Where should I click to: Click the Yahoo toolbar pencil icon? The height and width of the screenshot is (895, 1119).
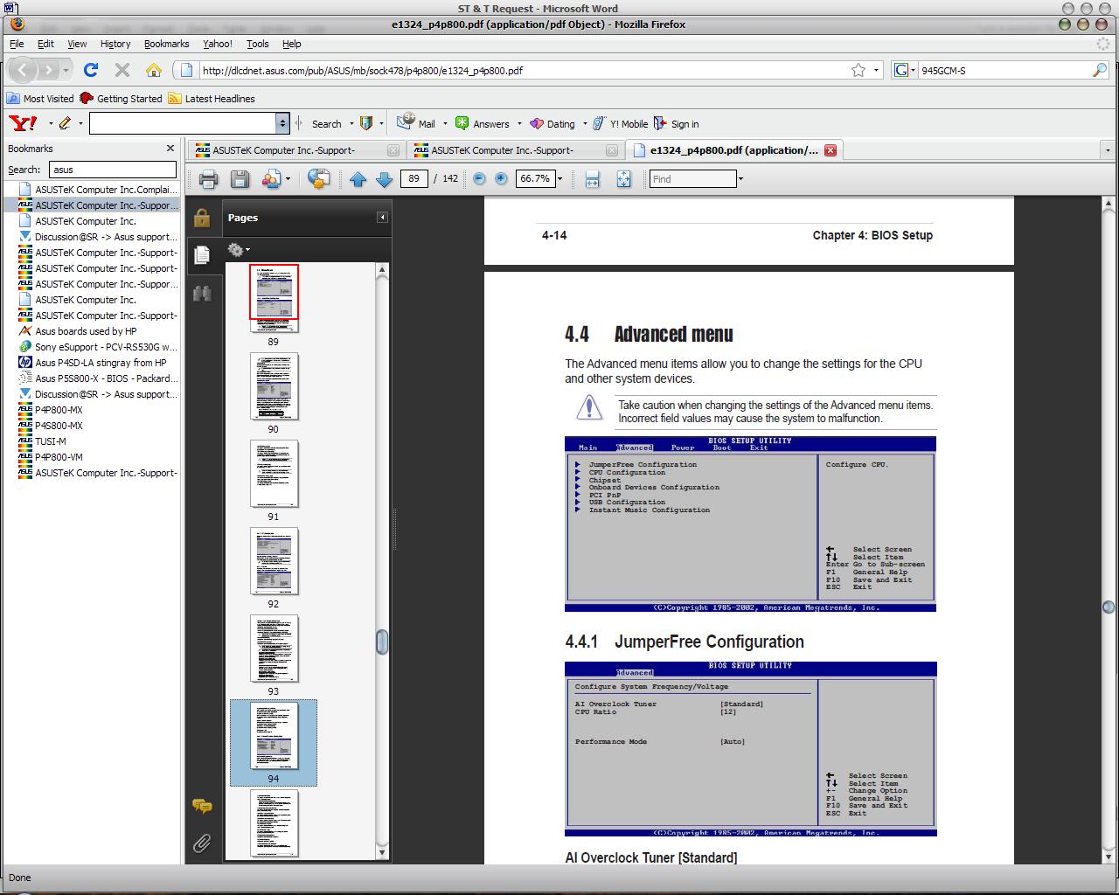tap(66, 123)
